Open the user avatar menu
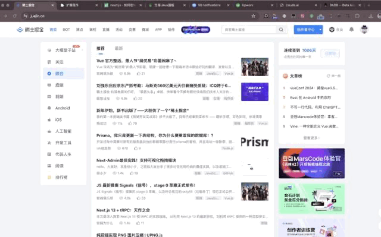Image resolution: width=381 pixels, height=237 pixels. tap(364, 29)
